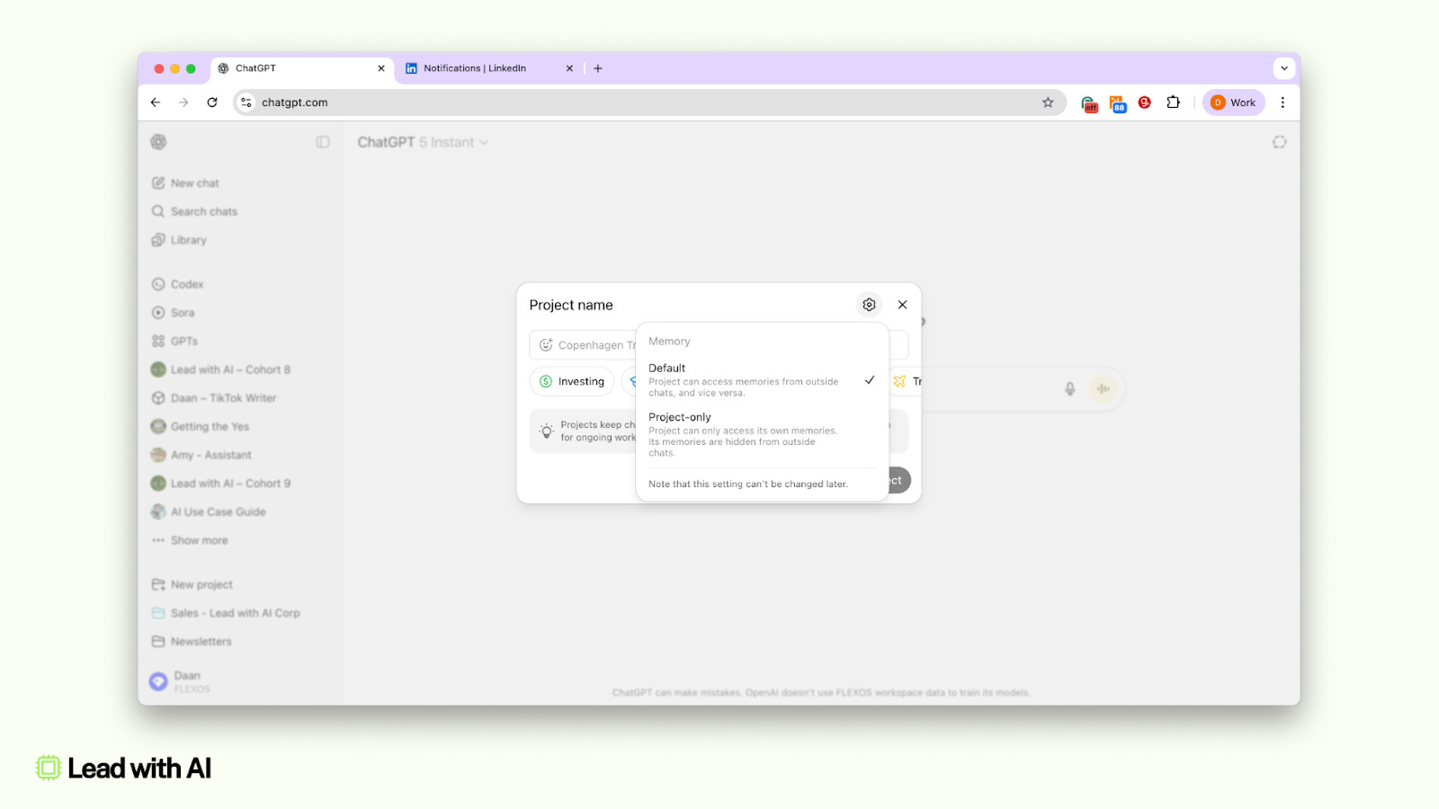View site information icon in address bar

[x=246, y=102]
